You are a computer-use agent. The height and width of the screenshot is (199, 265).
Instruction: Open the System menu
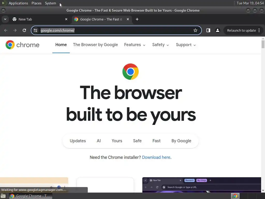(50, 3)
